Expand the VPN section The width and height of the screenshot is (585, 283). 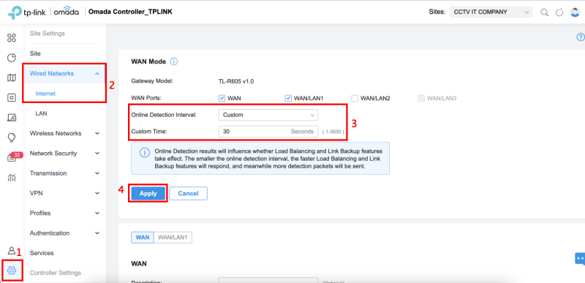(x=64, y=193)
